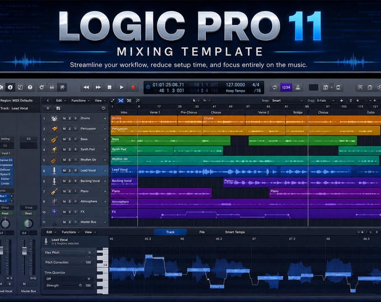Add a new track with plus button
Screen dimensions: 381x302
click(x=48, y=108)
